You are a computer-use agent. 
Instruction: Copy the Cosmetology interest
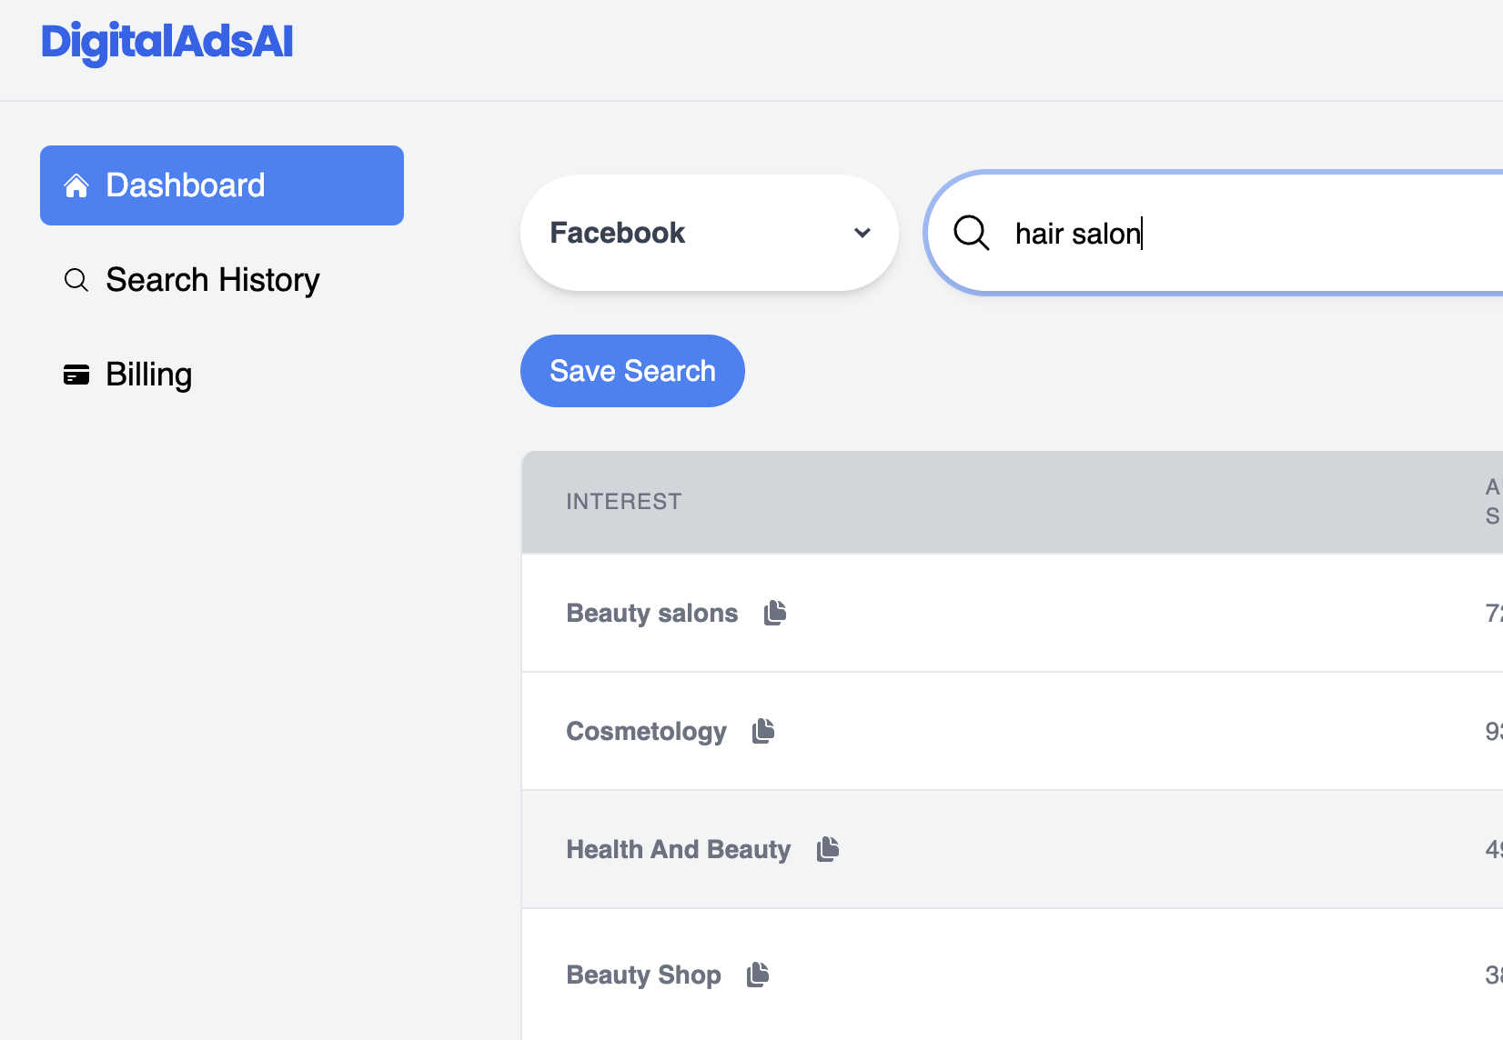tap(763, 731)
